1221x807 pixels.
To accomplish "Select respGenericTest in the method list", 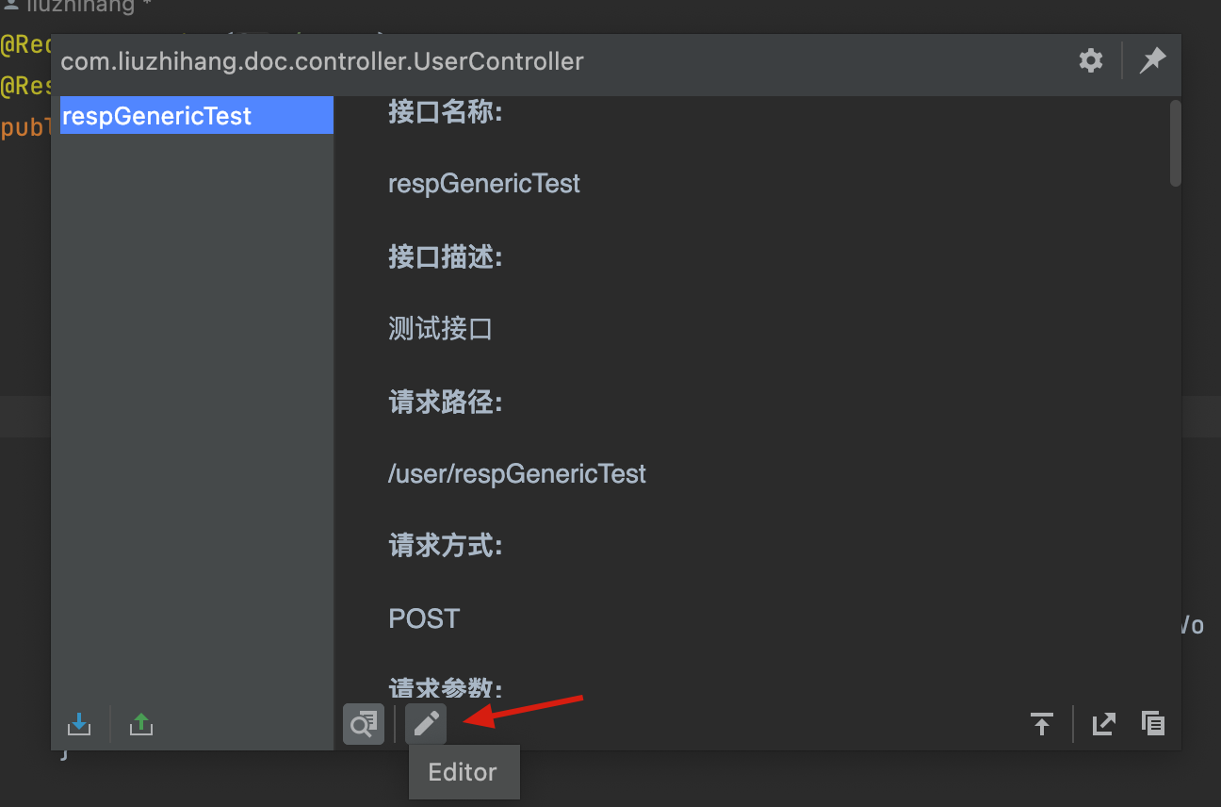I will click(x=196, y=116).
